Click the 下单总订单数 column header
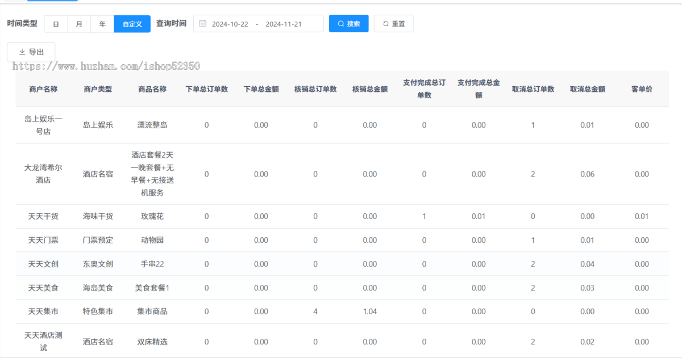The height and width of the screenshot is (358, 682). click(207, 89)
